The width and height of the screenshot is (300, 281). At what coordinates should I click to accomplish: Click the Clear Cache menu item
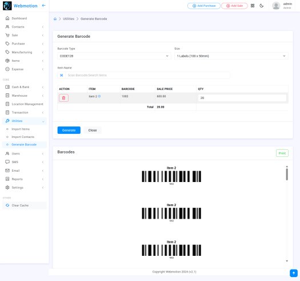[25, 205]
